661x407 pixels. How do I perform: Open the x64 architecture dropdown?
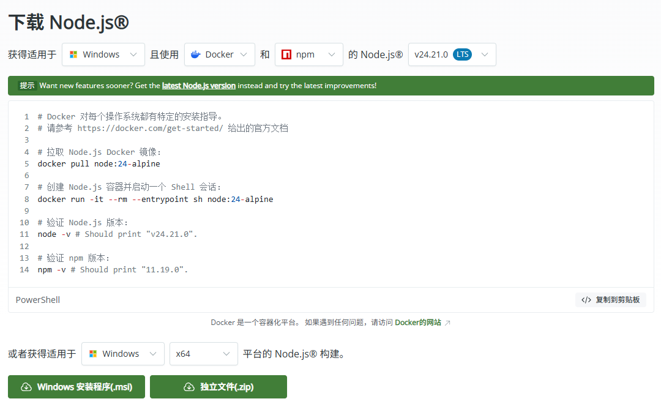tap(204, 353)
